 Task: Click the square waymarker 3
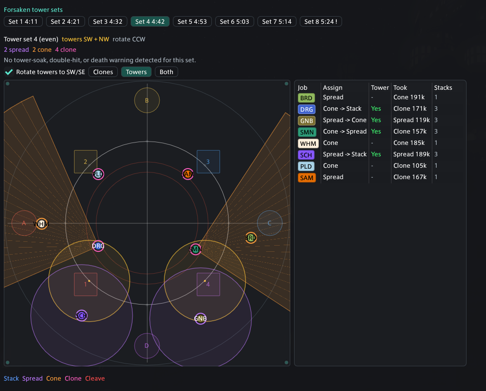point(208,162)
